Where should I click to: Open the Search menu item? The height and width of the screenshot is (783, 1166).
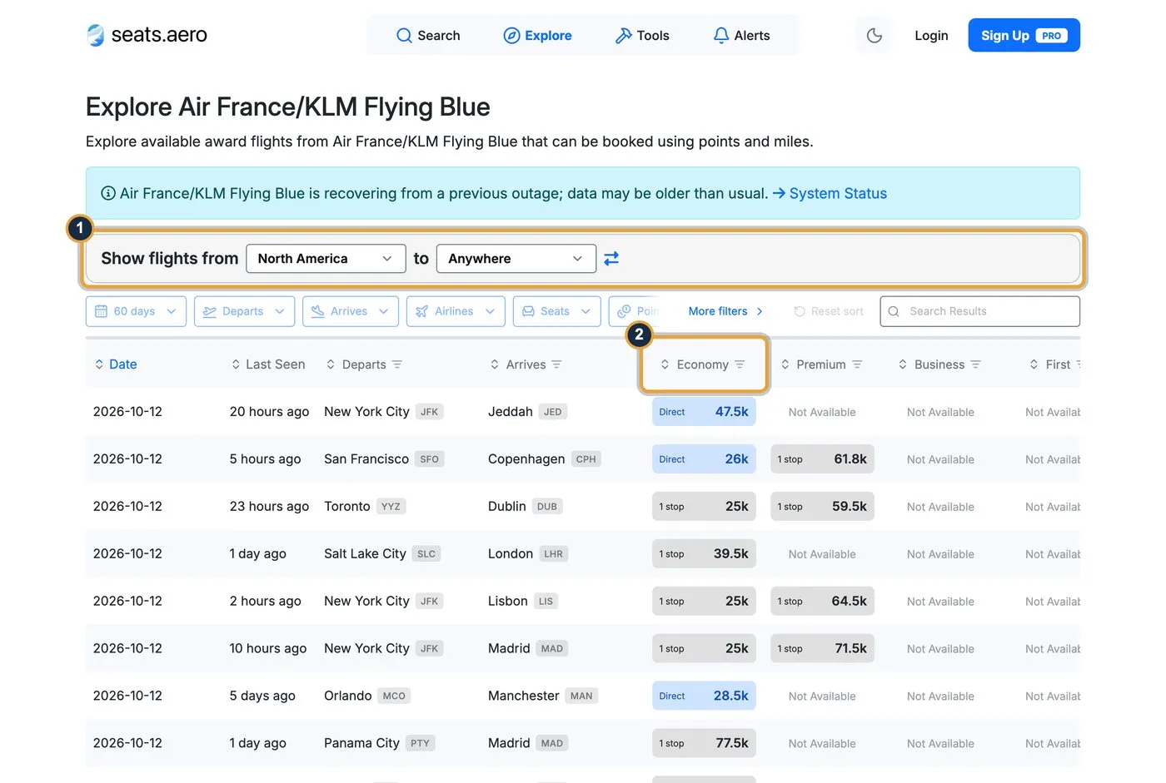point(428,36)
